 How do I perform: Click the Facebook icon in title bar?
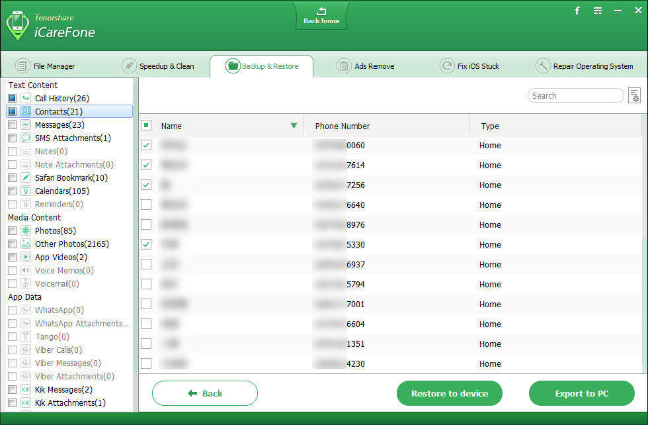point(577,11)
